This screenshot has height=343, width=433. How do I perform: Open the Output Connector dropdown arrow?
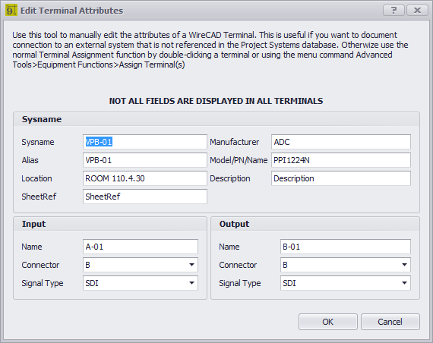coord(404,265)
